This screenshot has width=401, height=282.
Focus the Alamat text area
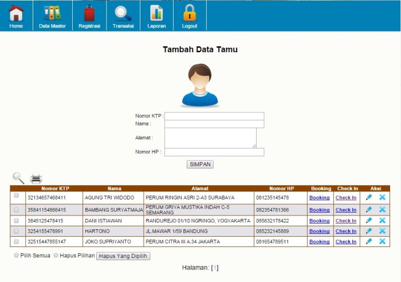click(x=210, y=138)
